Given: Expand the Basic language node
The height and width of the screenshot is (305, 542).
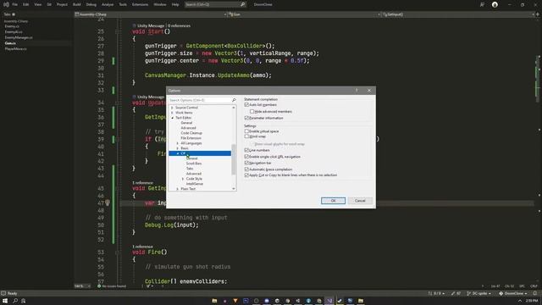Looking at the screenshot, I should pos(178,148).
